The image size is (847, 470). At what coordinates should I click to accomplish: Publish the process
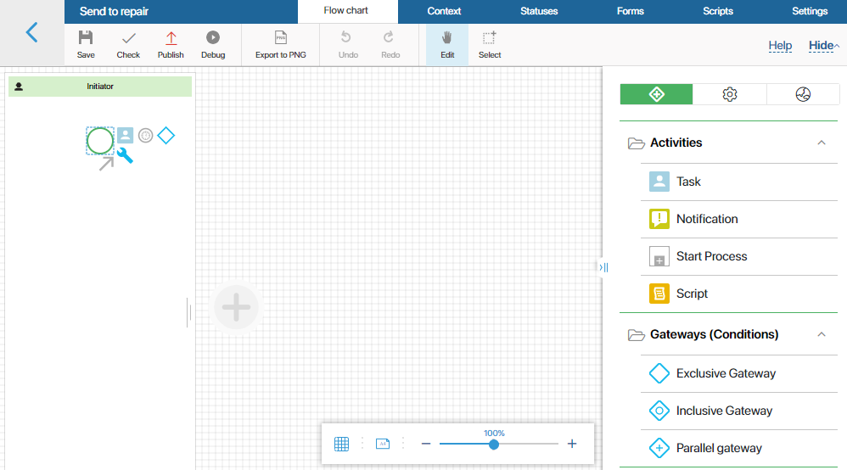pyautogui.click(x=171, y=44)
